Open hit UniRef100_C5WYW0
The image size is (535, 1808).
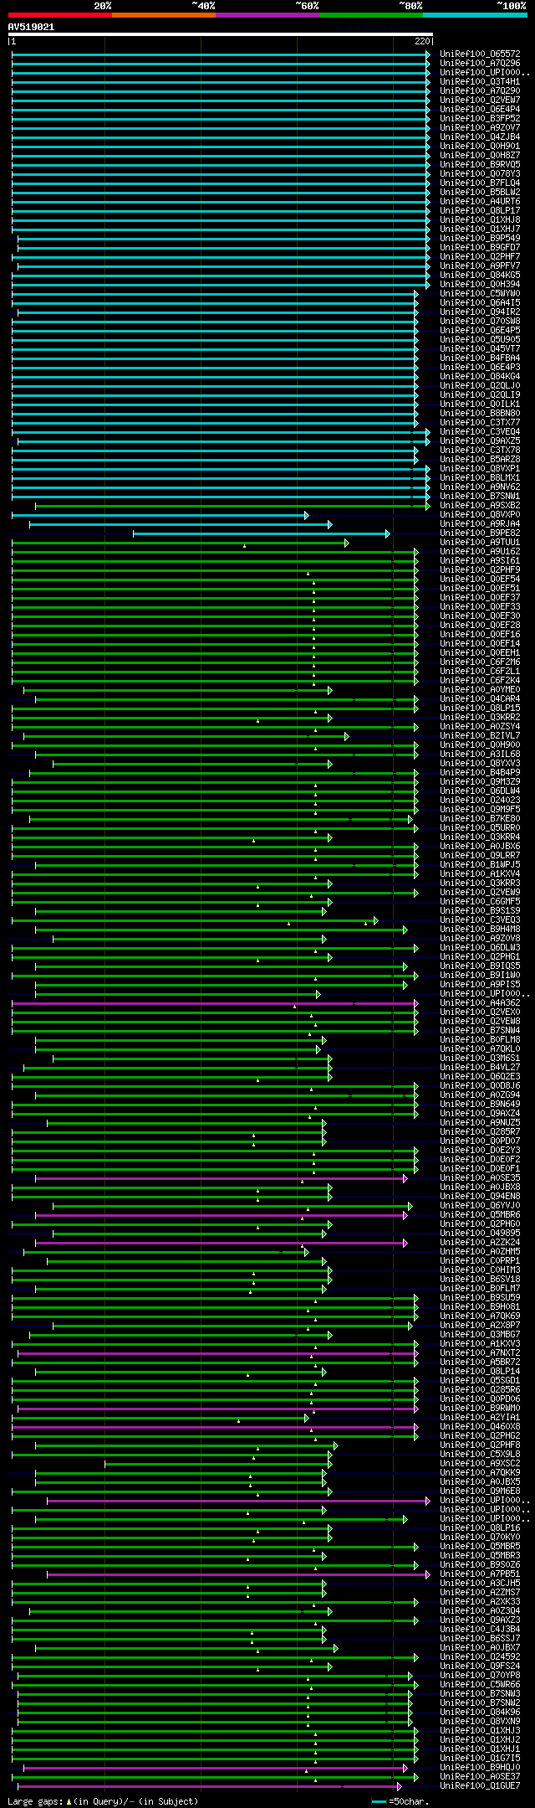coord(480,294)
